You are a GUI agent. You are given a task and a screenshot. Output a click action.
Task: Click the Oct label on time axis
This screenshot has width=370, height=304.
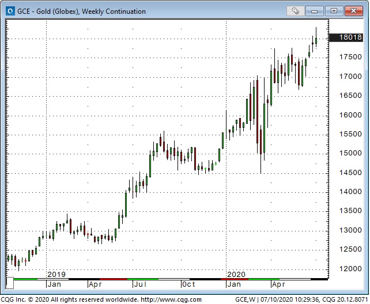tap(188, 284)
